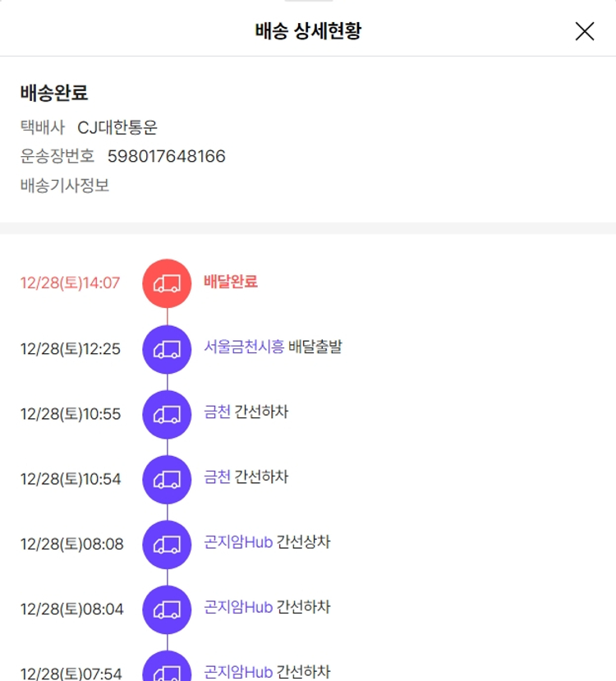Open the 금천 link at 10:54
This screenshot has height=681, width=616.
[218, 476]
